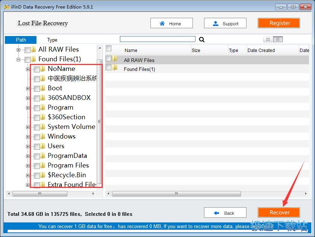The height and width of the screenshot is (237, 315).
Task: Click the Home house icon
Action: pyautogui.click(x=161, y=23)
